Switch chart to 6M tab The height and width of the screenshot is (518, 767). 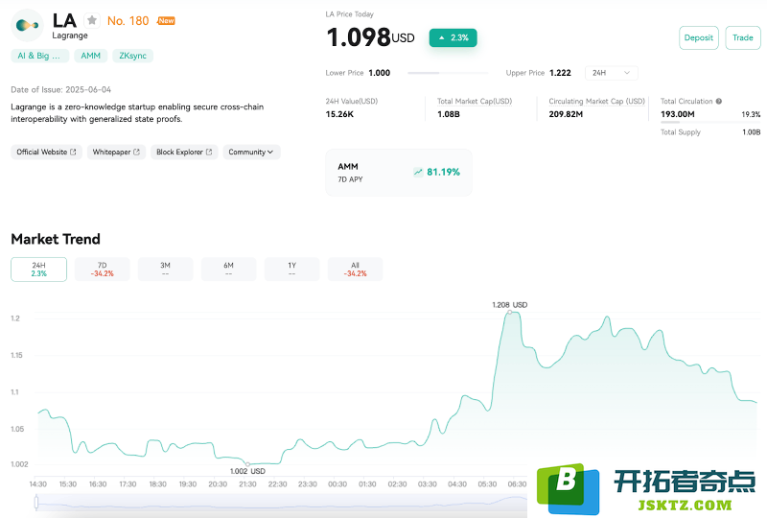point(228,270)
